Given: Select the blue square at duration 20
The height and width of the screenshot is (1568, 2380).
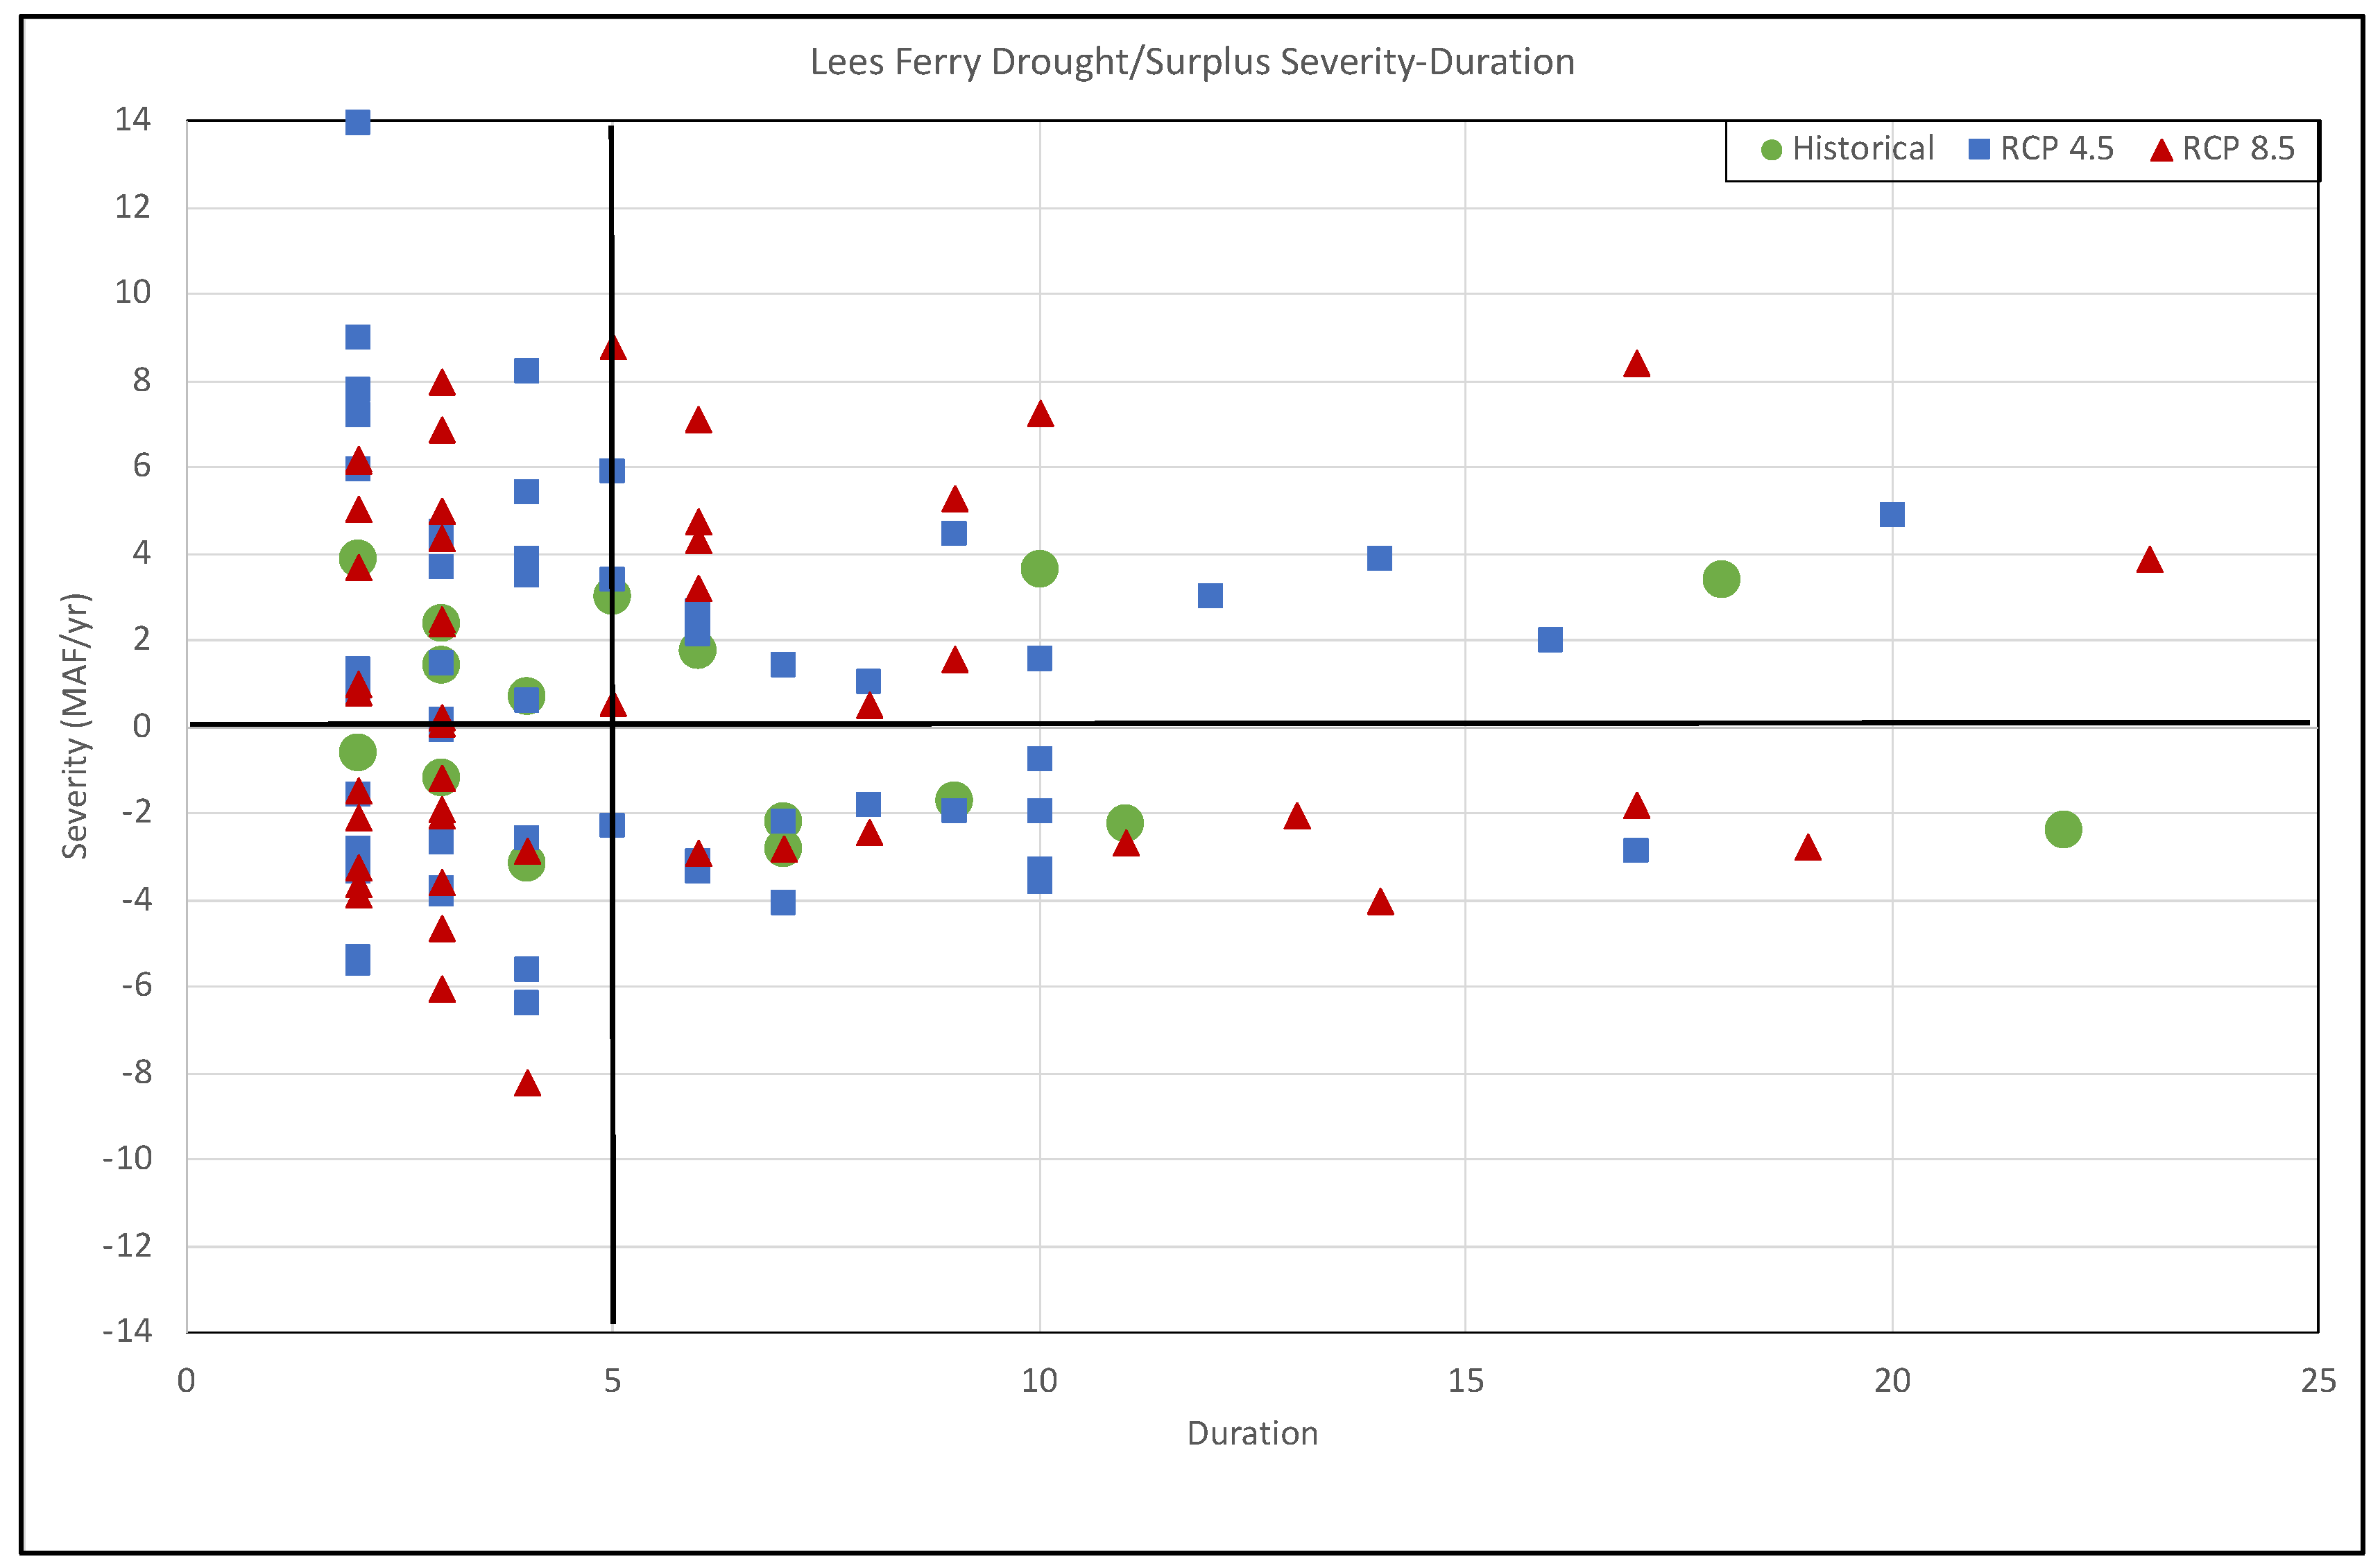Looking at the screenshot, I should click(1892, 515).
